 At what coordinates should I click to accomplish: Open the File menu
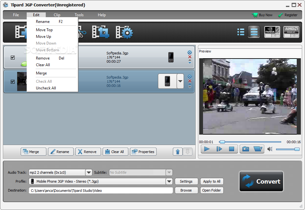16,15
